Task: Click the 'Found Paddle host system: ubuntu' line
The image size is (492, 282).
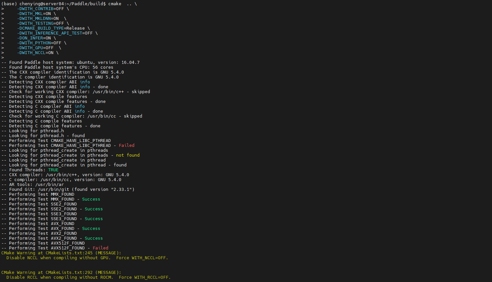Action: click(x=70, y=63)
